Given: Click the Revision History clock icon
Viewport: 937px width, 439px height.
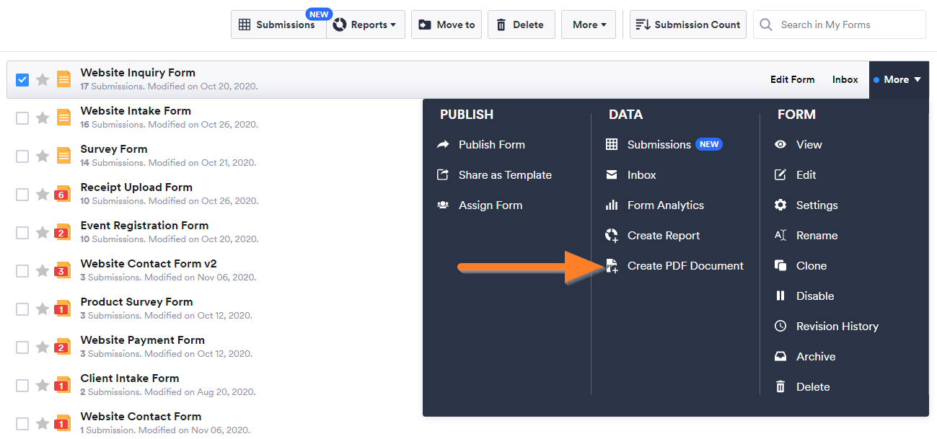Looking at the screenshot, I should pyautogui.click(x=780, y=327).
